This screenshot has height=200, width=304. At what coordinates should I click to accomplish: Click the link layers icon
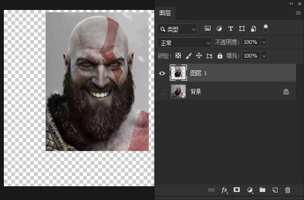pos(211,190)
